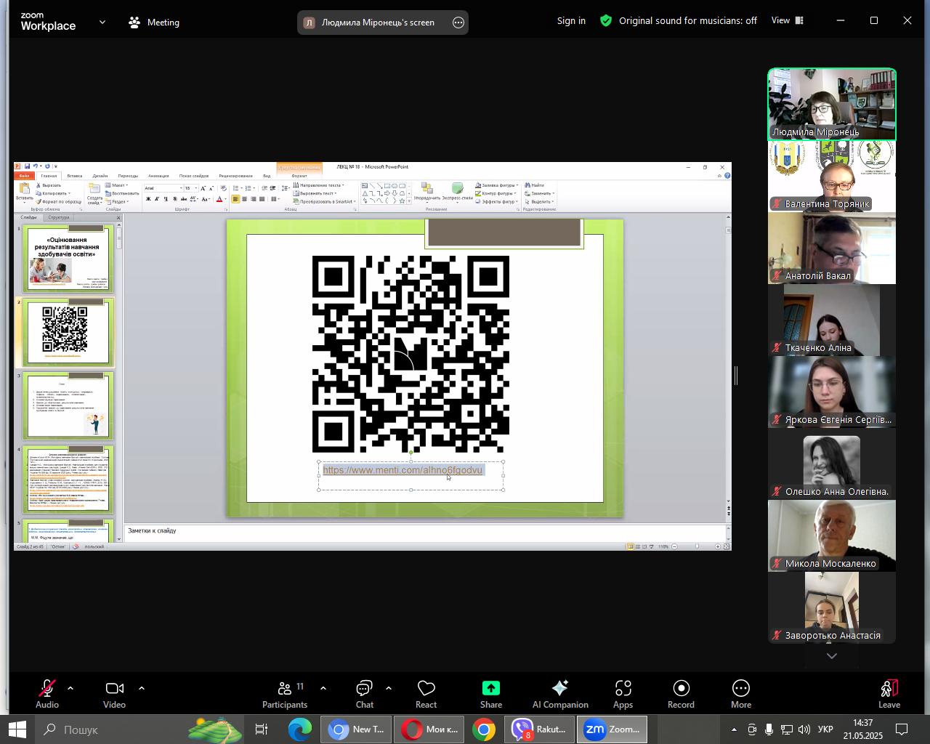Start camera with the Video button
Screen dimensions: 930x744
pos(114,694)
